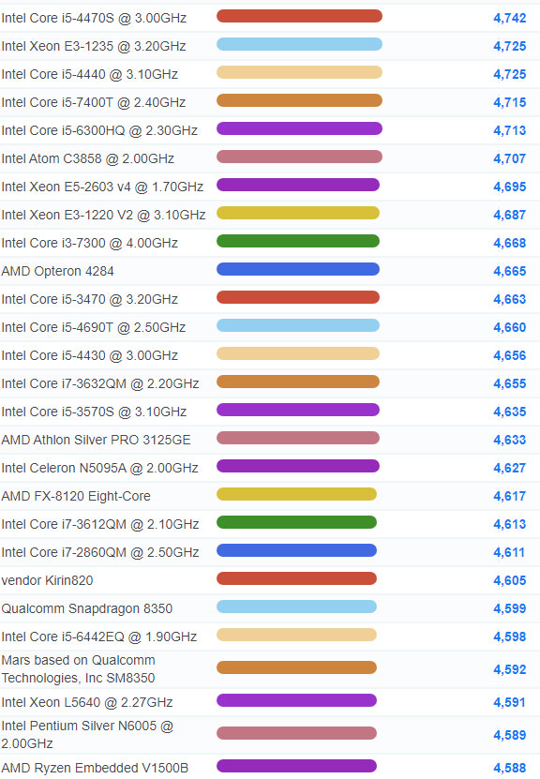
Task: Open AMD Ryzen Embedded V1500B entry
Action: click(x=95, y=768)
